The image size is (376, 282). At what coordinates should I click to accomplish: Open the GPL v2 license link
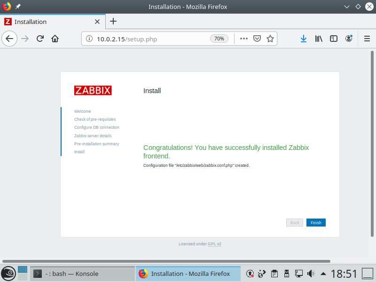click(214, 244)
